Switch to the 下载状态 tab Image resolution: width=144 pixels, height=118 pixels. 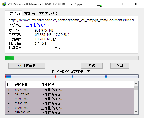pyautogui.click(x=13, y=13)
